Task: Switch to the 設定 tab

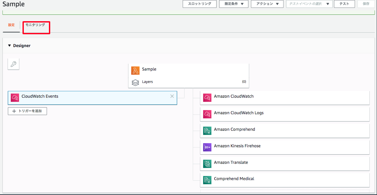Action: [x=11, y=25]
